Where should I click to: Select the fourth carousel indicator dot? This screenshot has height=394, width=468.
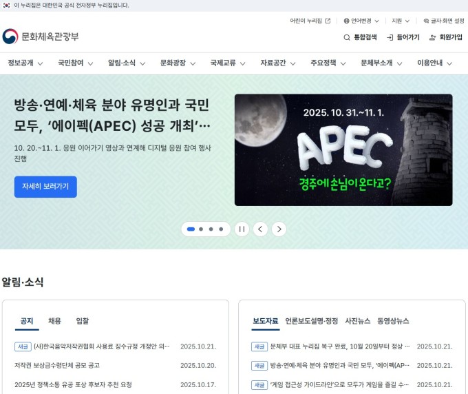click(221, 229)
